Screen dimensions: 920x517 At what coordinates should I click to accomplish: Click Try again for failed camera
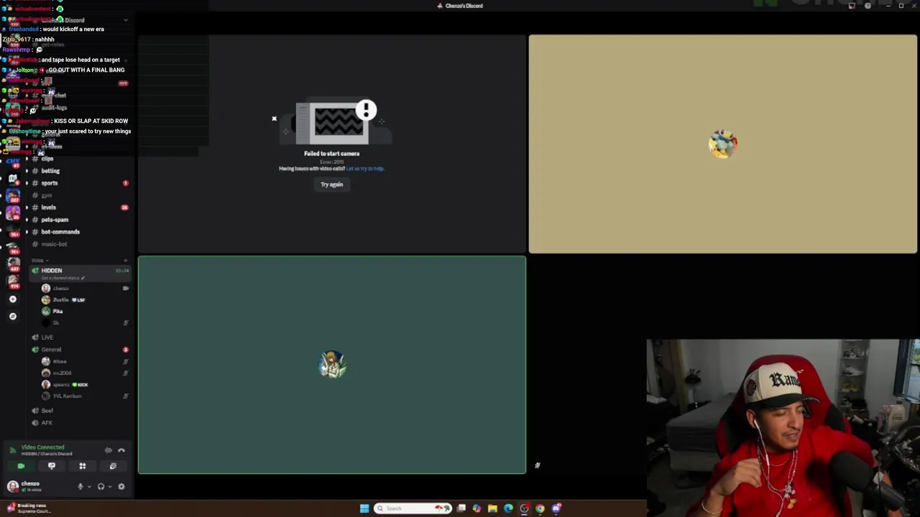(x=331, y=185)
